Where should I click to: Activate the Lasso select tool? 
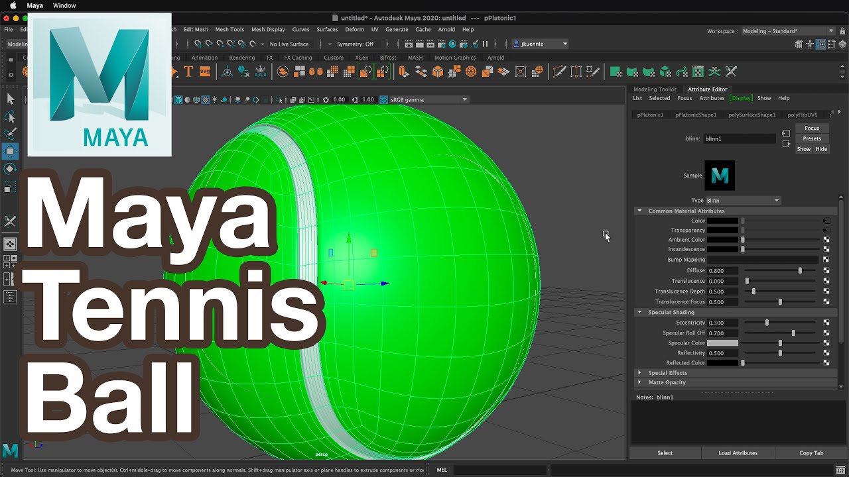pyautogui.click(x=10, y=117)
